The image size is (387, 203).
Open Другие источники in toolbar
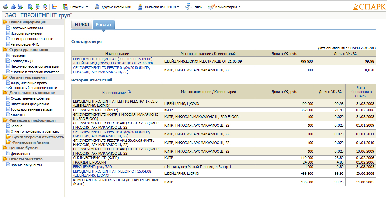(x=113, y=7)
